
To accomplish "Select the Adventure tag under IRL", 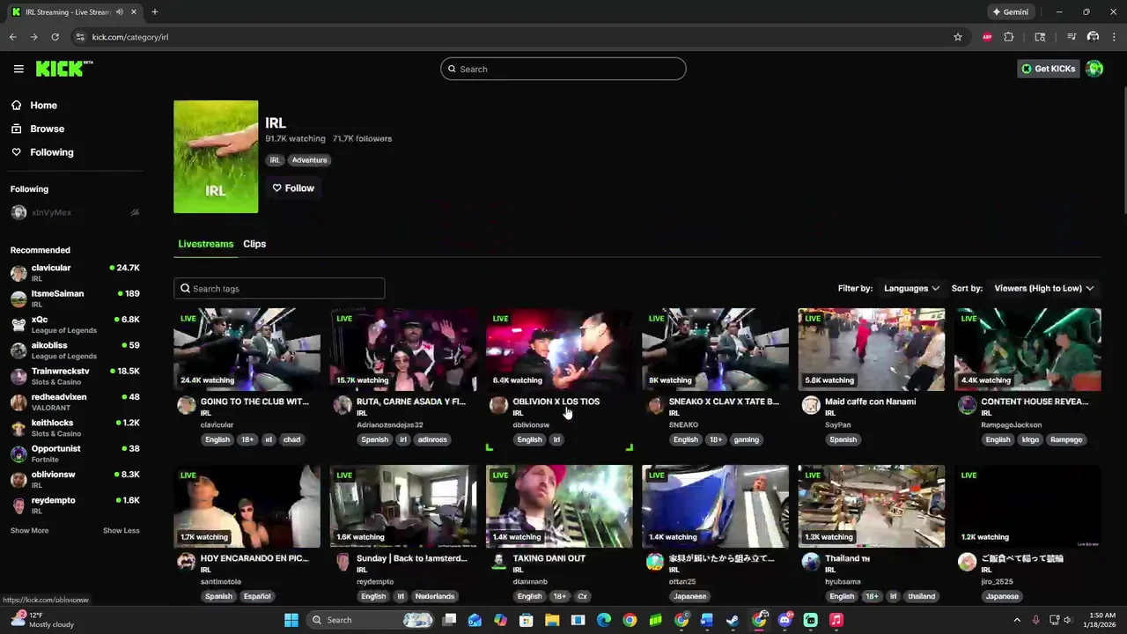I will (x=309, y=160).
